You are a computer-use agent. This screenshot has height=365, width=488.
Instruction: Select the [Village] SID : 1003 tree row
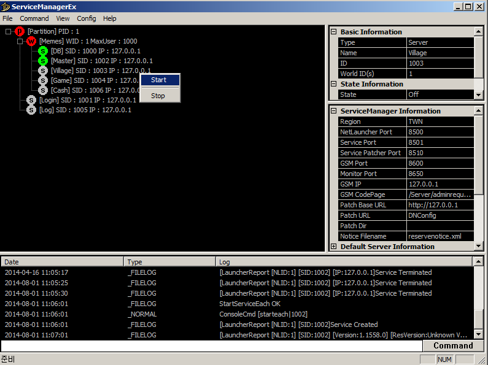tap(101, 71)
